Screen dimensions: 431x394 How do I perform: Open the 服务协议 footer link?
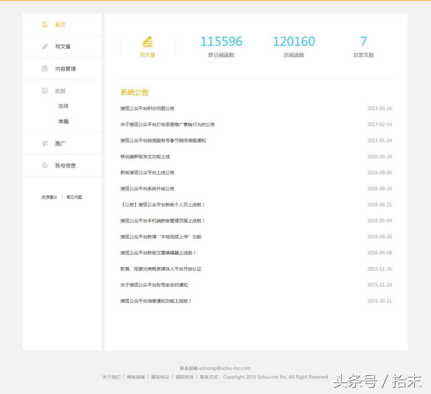160,377
